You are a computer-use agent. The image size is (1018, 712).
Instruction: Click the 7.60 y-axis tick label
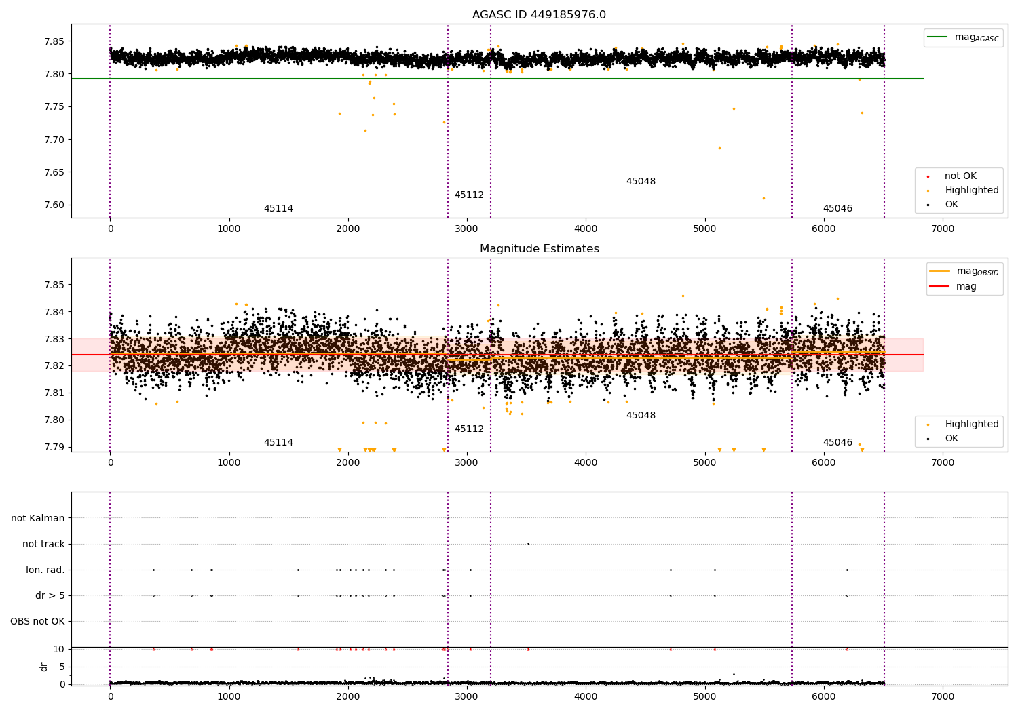(54, 205)
